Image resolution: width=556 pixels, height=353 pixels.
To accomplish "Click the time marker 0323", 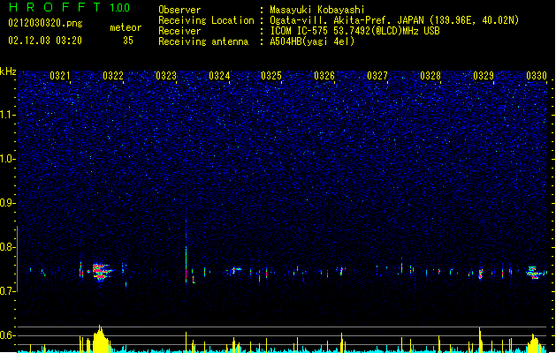I will click(x=166, y=76).
